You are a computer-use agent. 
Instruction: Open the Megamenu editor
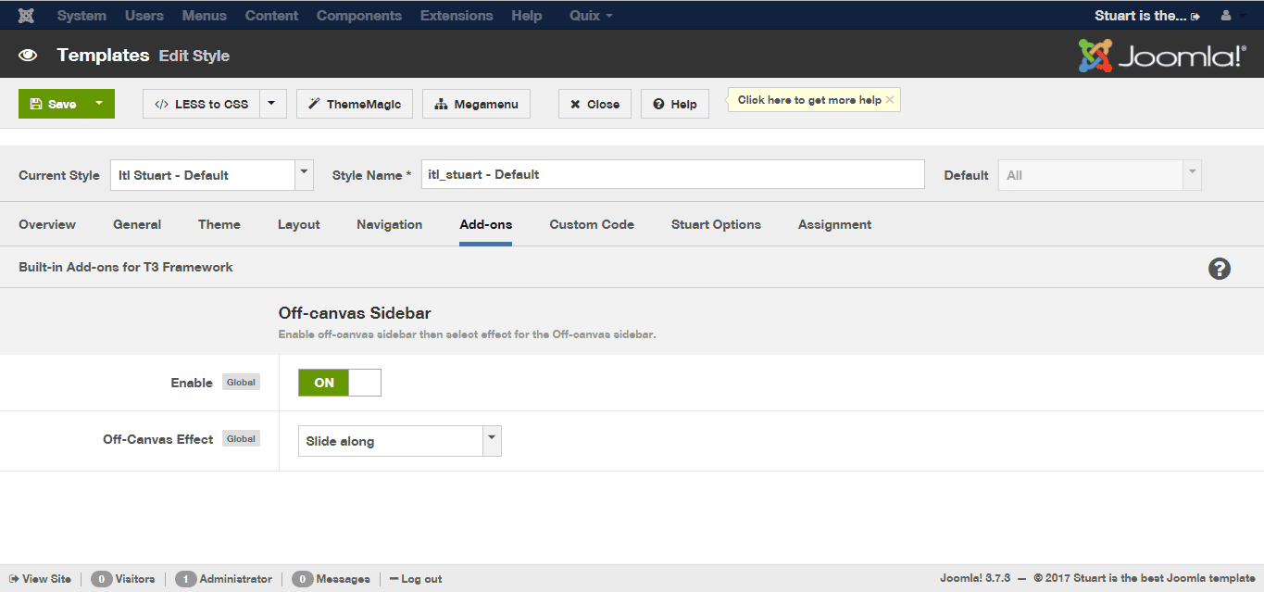coord(476,104)
